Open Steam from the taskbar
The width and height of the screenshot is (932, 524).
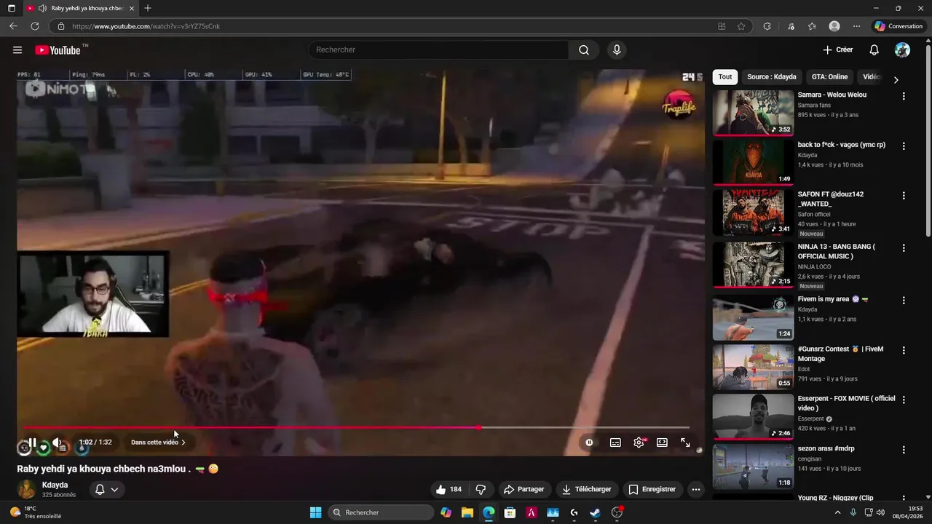(x=595, y=512)
